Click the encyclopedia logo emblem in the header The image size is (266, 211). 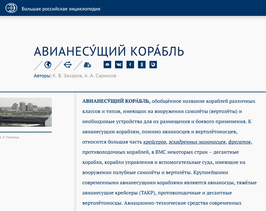(x=11, y=8)
